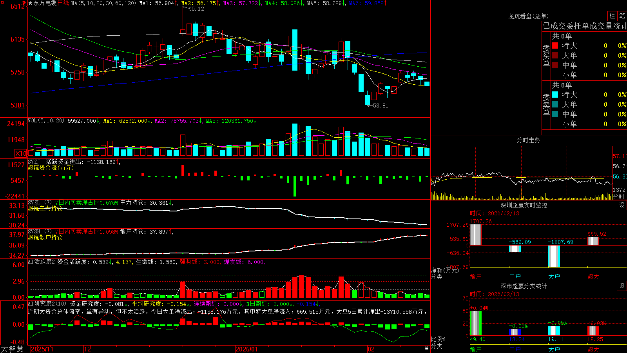Viewport: 627px width, 353px height.
Task: Open the MA(5,10,20,30,60,120) indicator parameters
Action: tap(103, 3)
